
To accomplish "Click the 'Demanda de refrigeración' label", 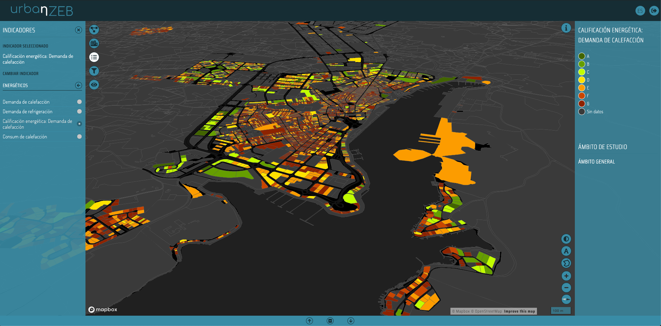I will pos(28,112).
